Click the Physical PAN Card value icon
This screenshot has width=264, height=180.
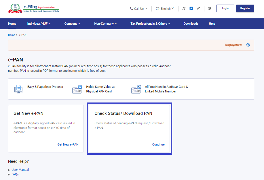(x=77, y=89)
